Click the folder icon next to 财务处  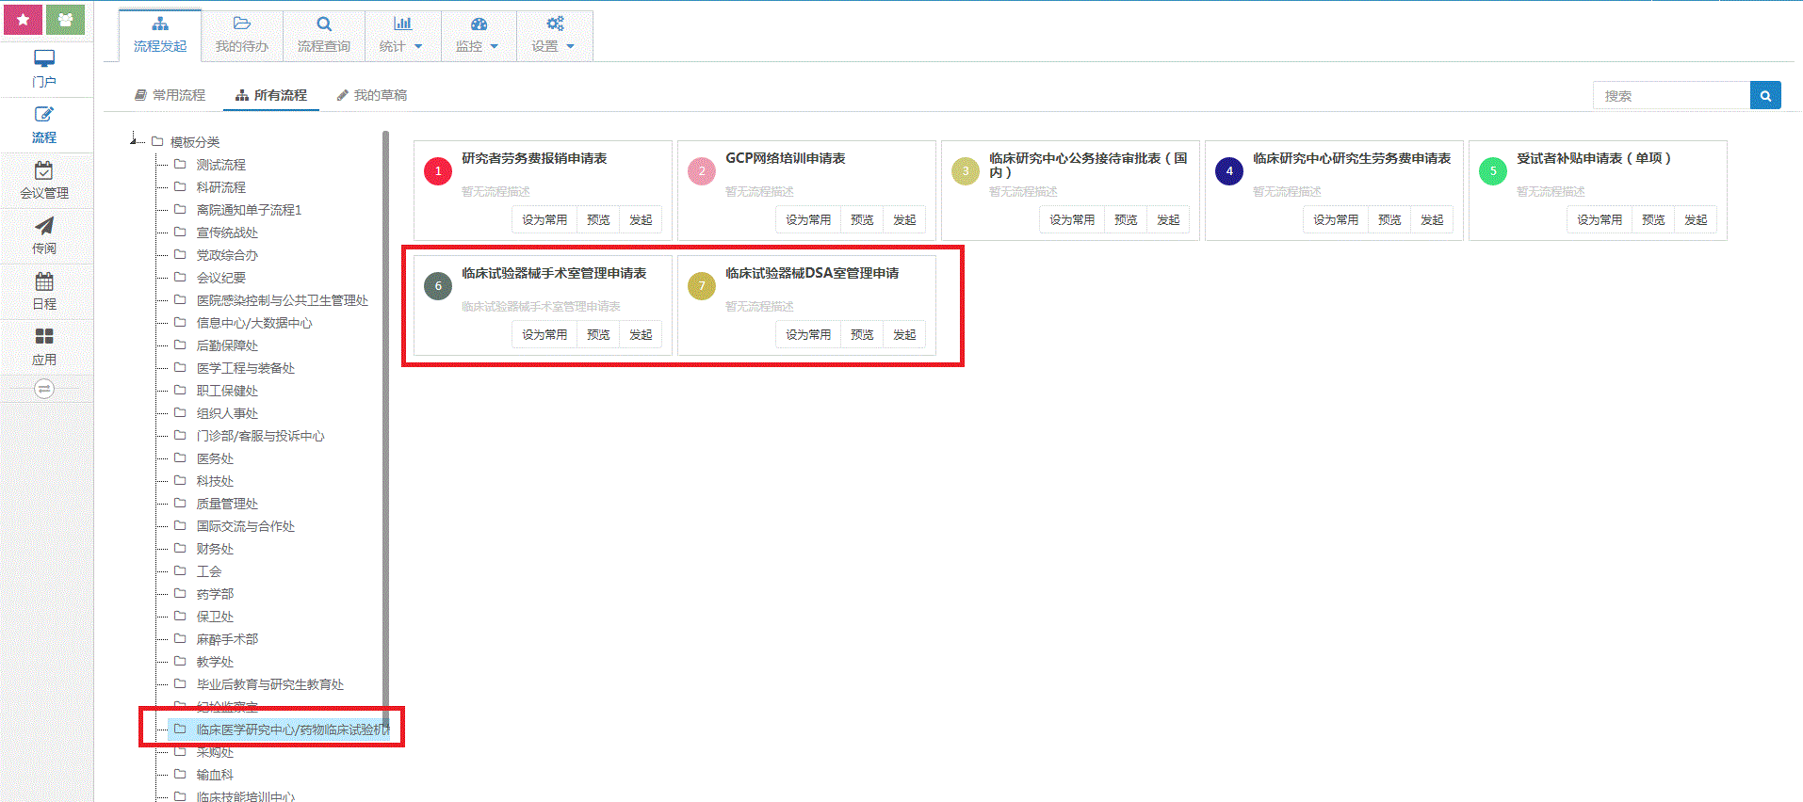click(180, 548)
